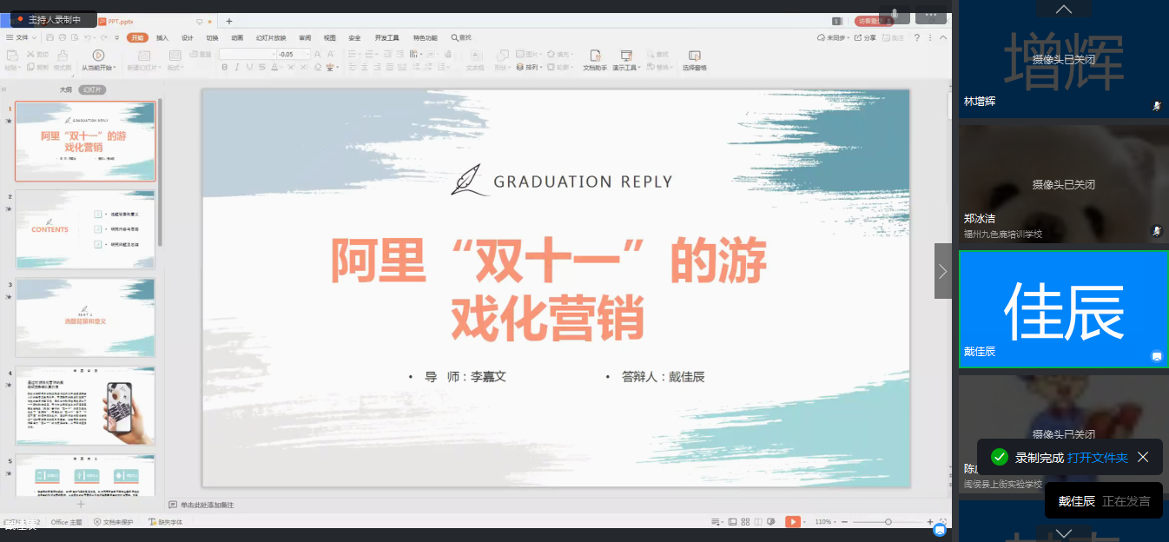The height and width of the screenshot is (542, 1169).
Task: Open the 文件 menu dropdown
Action: (21, 38)
